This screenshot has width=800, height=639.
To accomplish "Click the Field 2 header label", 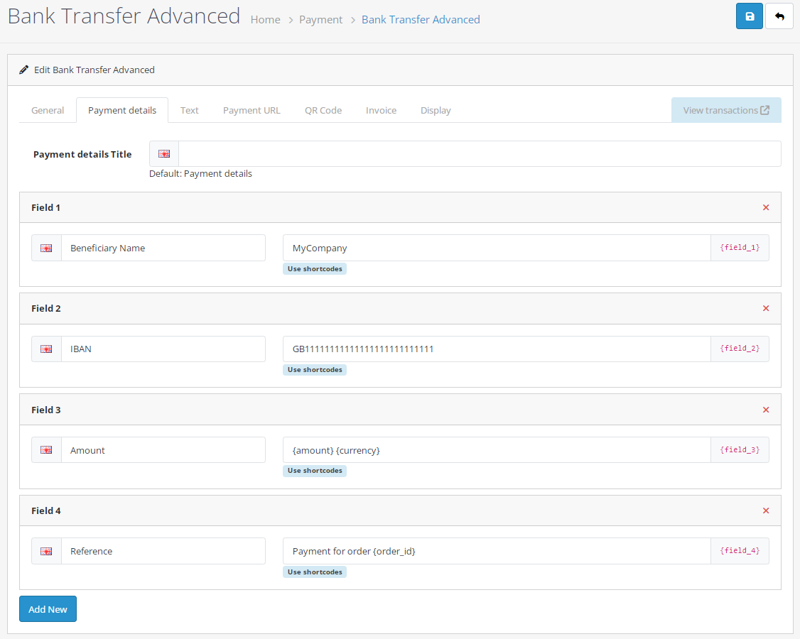I will [x=46, y=309].
